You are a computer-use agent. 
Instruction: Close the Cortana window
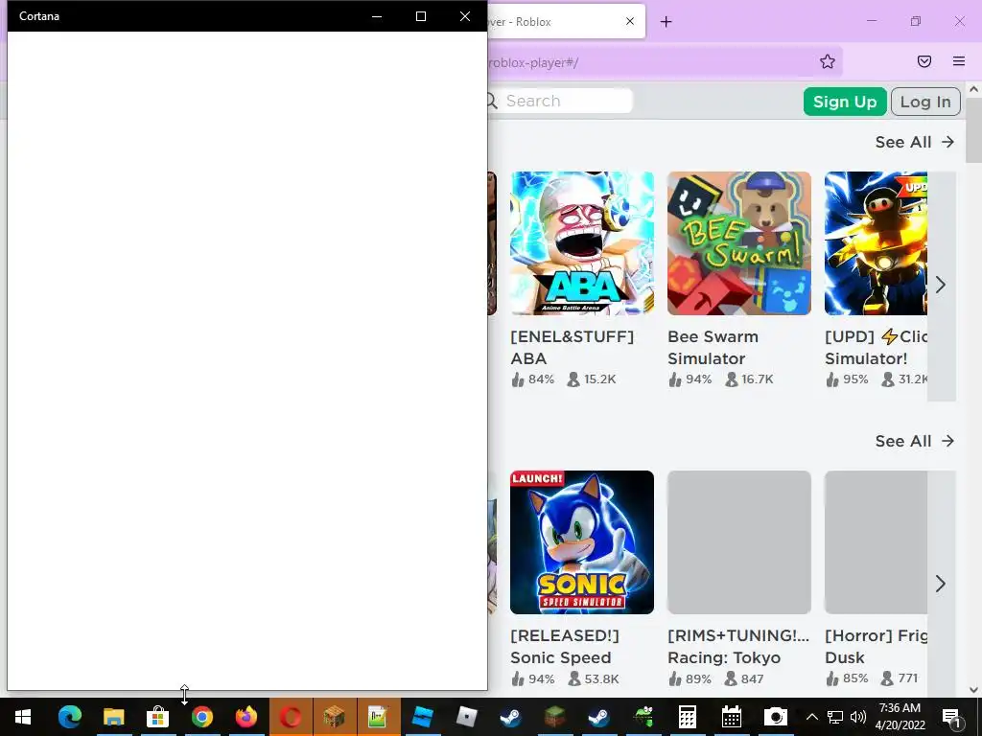pos(465,16)
